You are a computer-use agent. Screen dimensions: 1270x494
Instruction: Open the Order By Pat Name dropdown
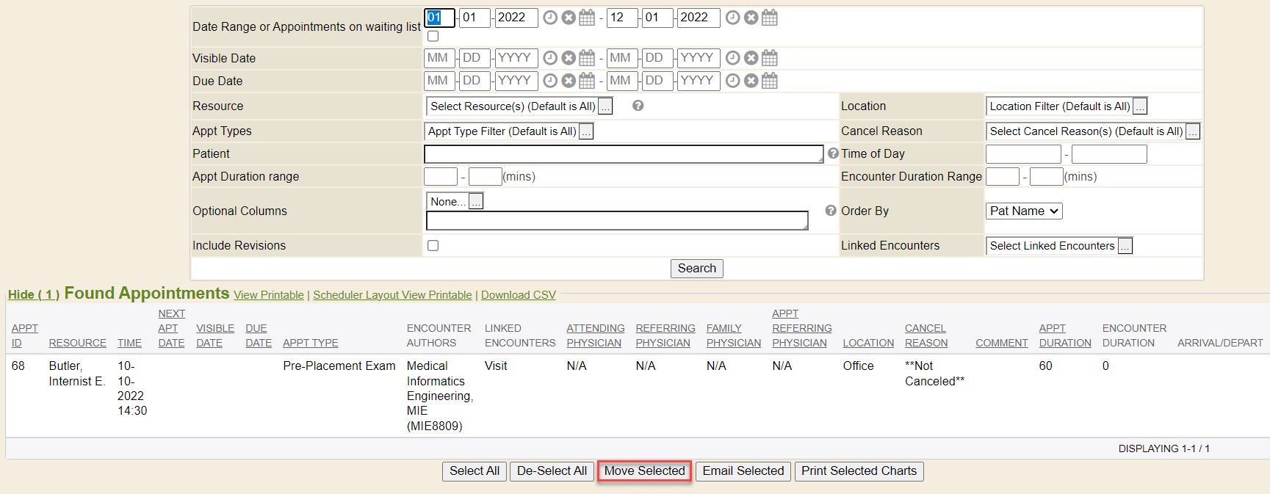point(1023,211)
